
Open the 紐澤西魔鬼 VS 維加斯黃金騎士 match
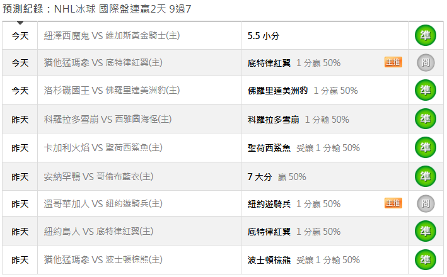click(x=112, y=36)
